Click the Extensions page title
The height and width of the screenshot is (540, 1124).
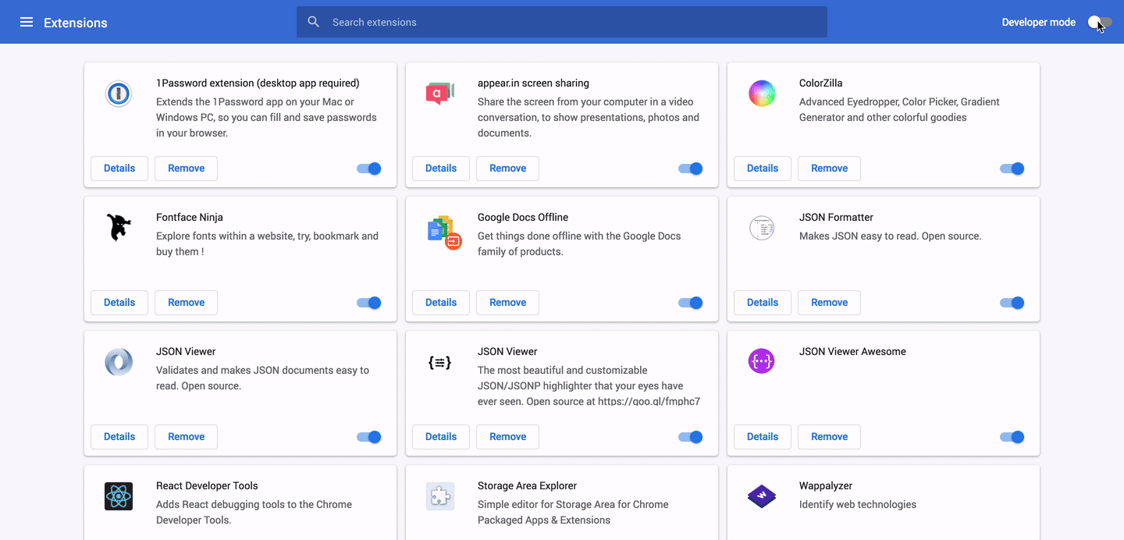pyautogui.click(x=76, y=23)
